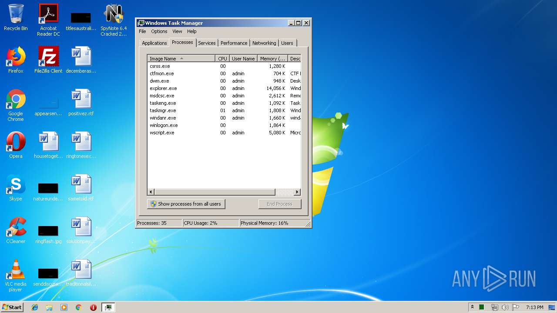Open the Firefox desktop shortcut

tap(16, 60)
